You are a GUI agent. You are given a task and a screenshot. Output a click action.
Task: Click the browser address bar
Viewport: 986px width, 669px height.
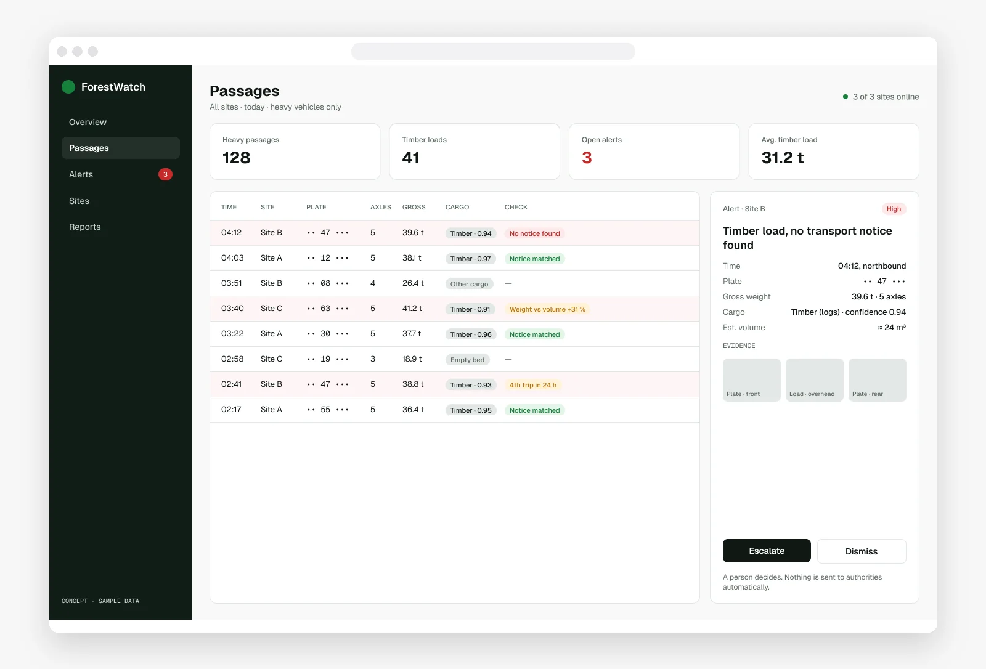click(493, 51)
